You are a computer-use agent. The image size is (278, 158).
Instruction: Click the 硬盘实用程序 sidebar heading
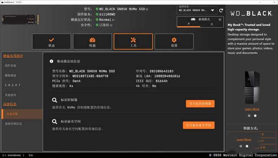tap(13, 56)
